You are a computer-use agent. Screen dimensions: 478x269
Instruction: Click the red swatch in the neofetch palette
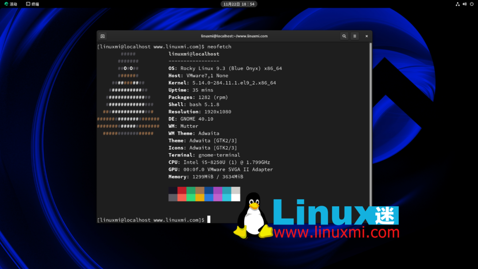182,190
